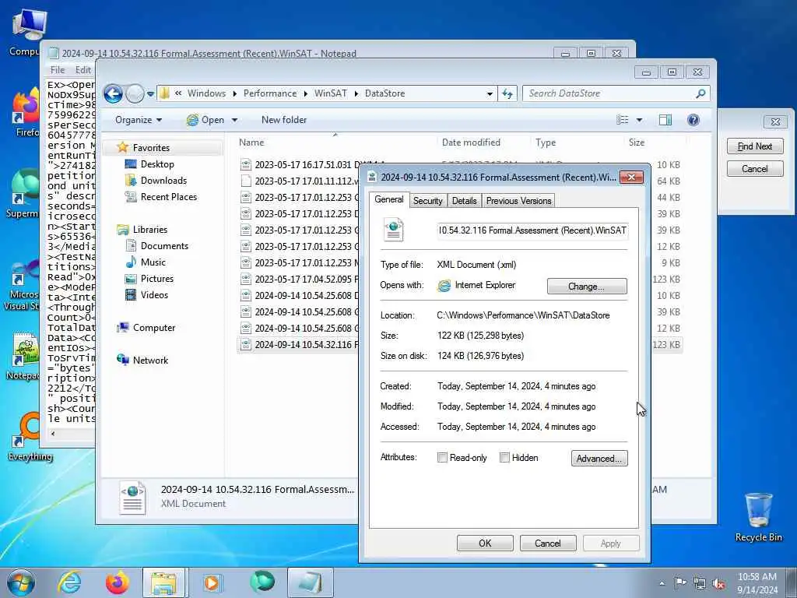Click Notepad horizontal scrollbar left arrow

click(x=52, y=434)
